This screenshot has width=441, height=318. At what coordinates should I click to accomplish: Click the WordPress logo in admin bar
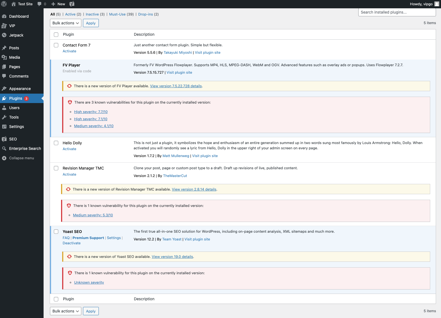[4, 4]
